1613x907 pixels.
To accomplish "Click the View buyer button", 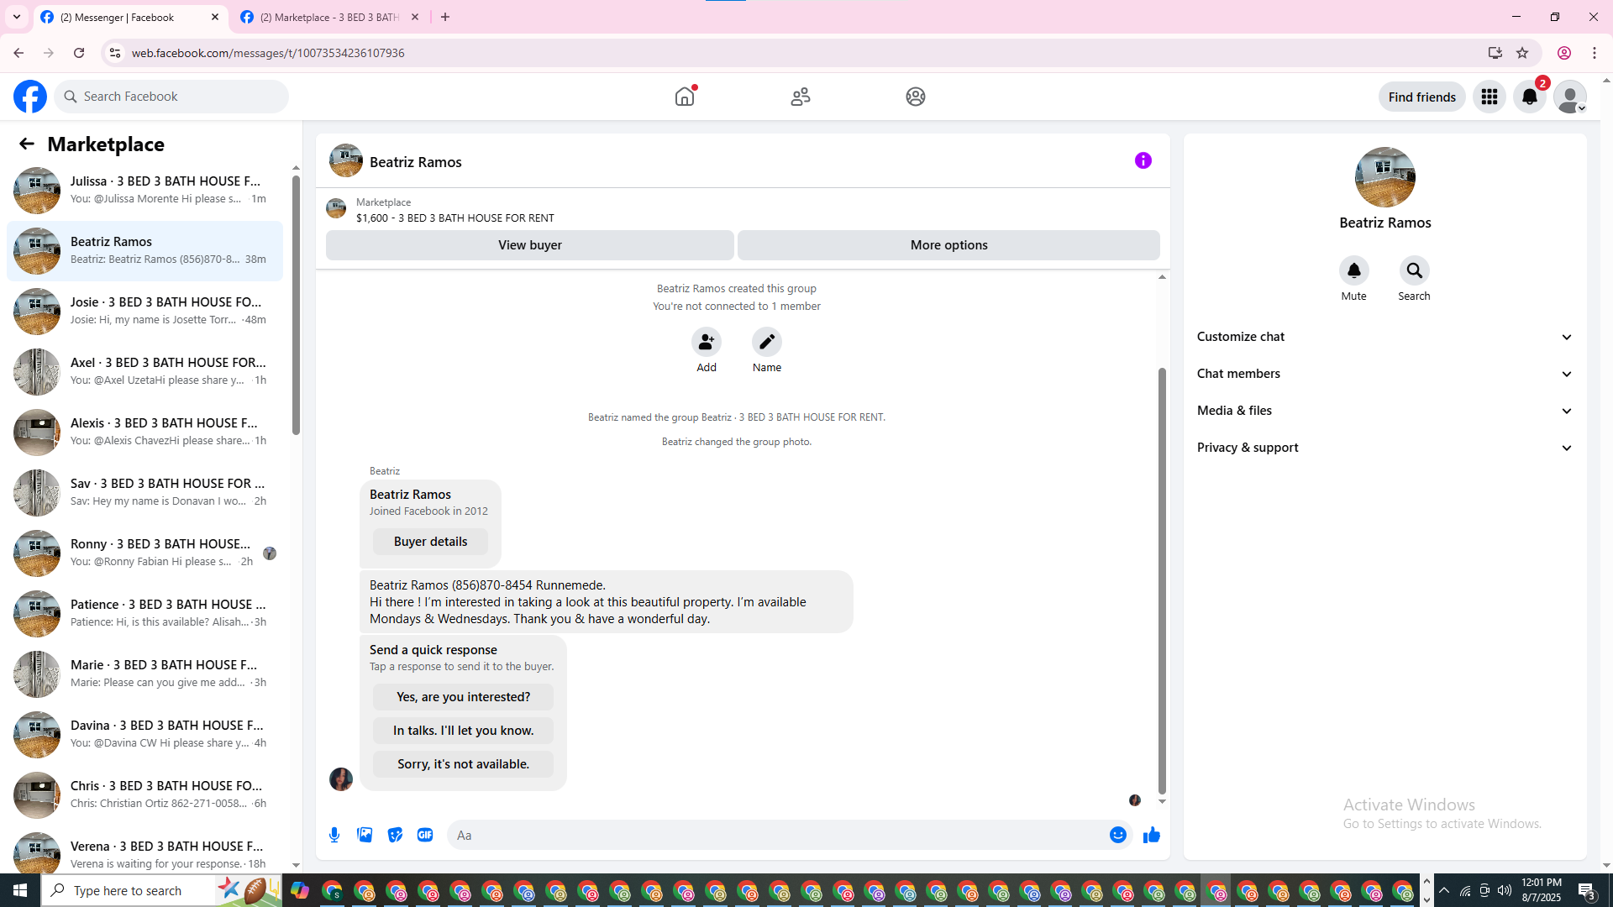I will [x=529, y=245].
